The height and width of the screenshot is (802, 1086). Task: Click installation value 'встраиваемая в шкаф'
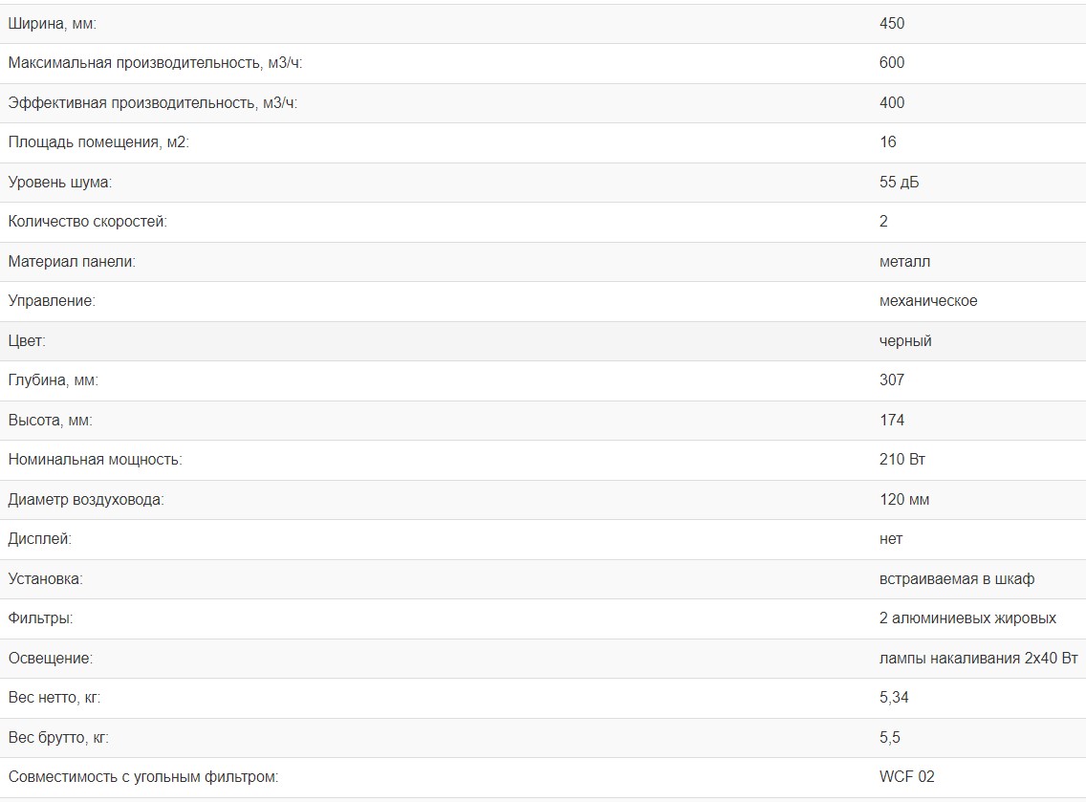coord(956,578)
